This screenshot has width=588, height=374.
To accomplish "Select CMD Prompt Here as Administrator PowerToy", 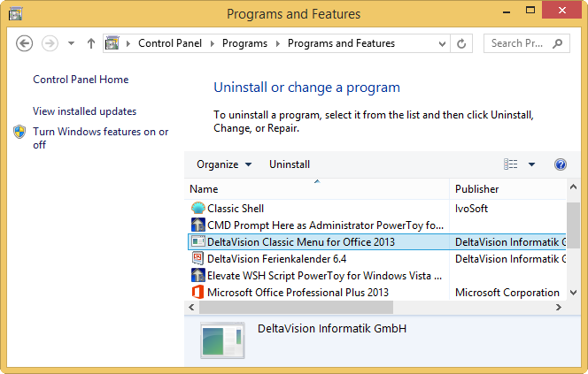I will pos(325,225).
